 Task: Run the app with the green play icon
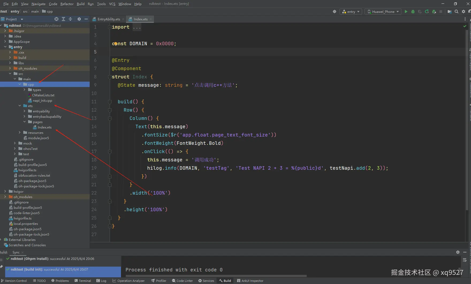[406, 12]
